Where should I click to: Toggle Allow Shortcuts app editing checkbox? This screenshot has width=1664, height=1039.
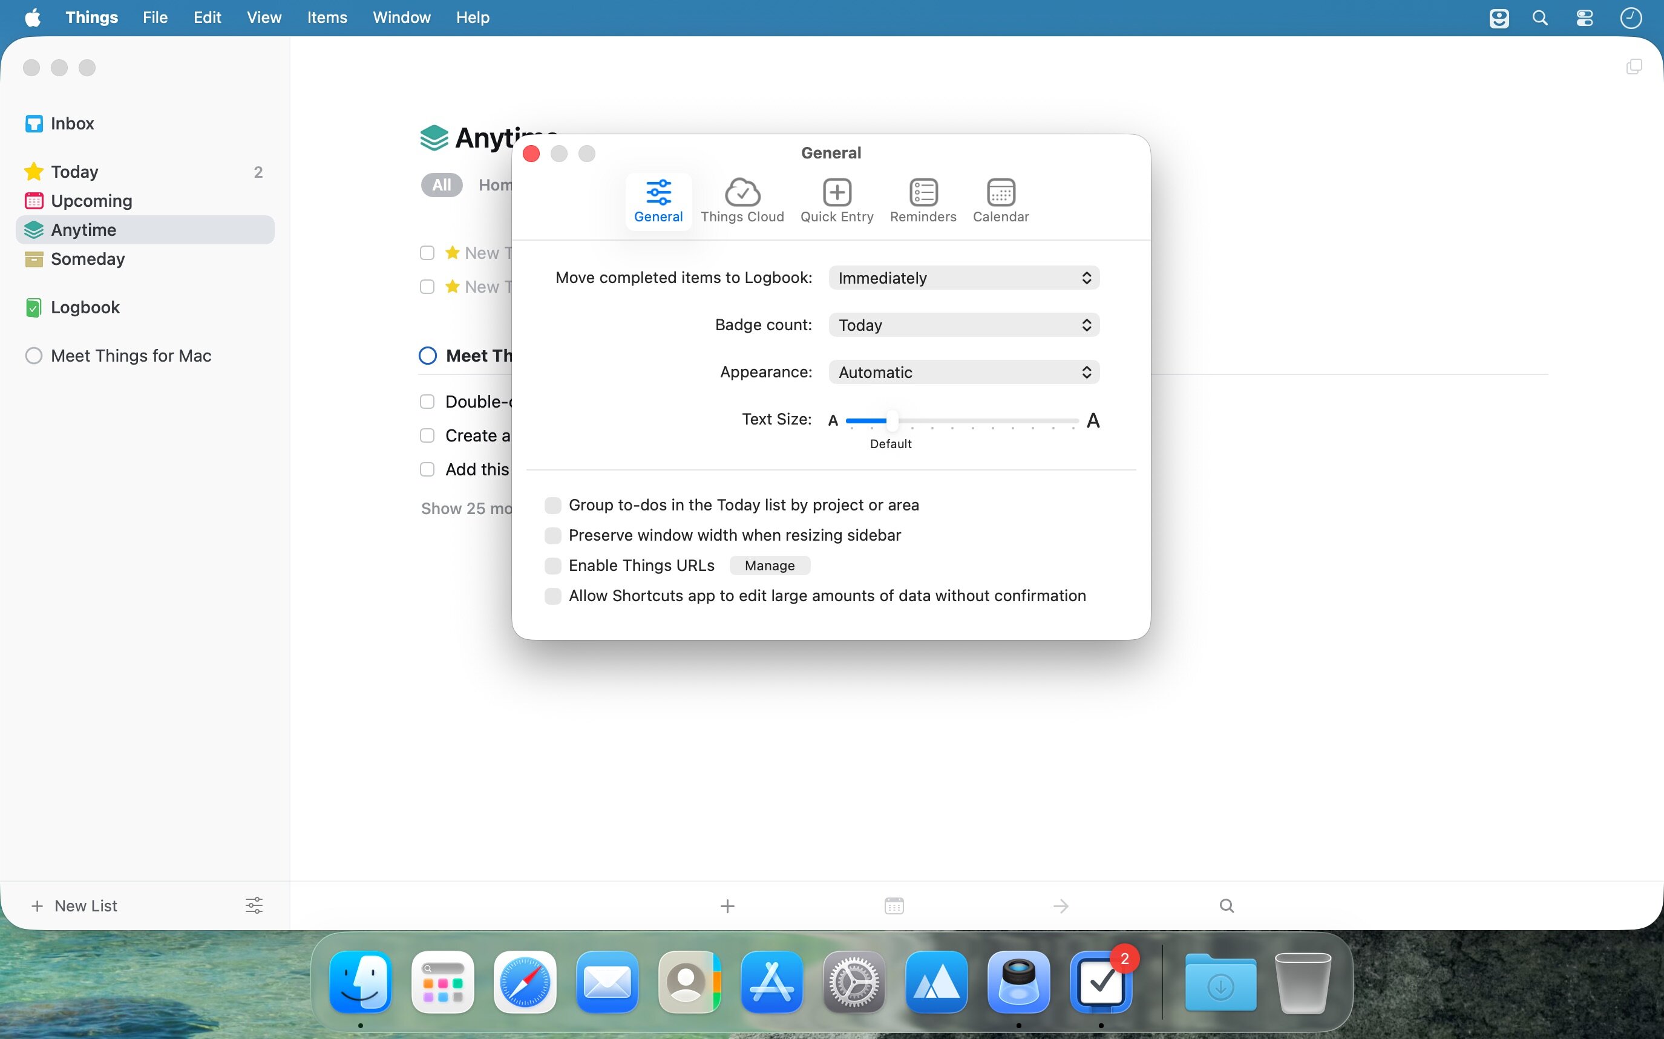coord(552,596)
